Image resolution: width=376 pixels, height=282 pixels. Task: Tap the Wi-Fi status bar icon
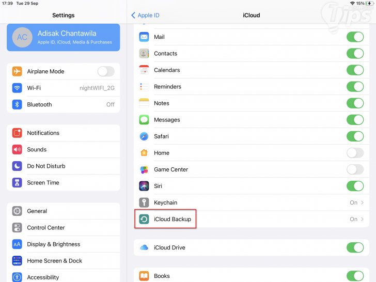(352, 3)
